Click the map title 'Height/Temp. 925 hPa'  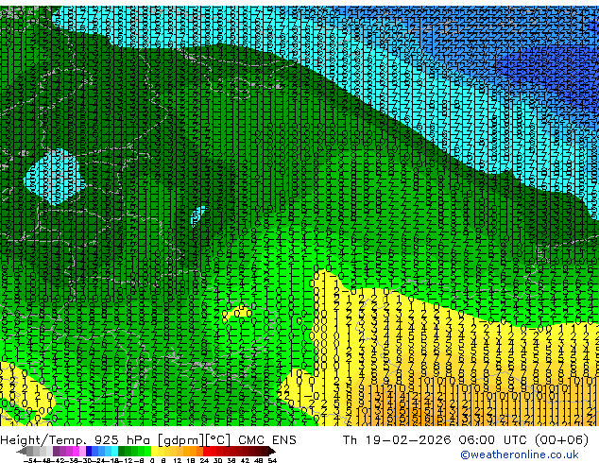click(77, 440)
